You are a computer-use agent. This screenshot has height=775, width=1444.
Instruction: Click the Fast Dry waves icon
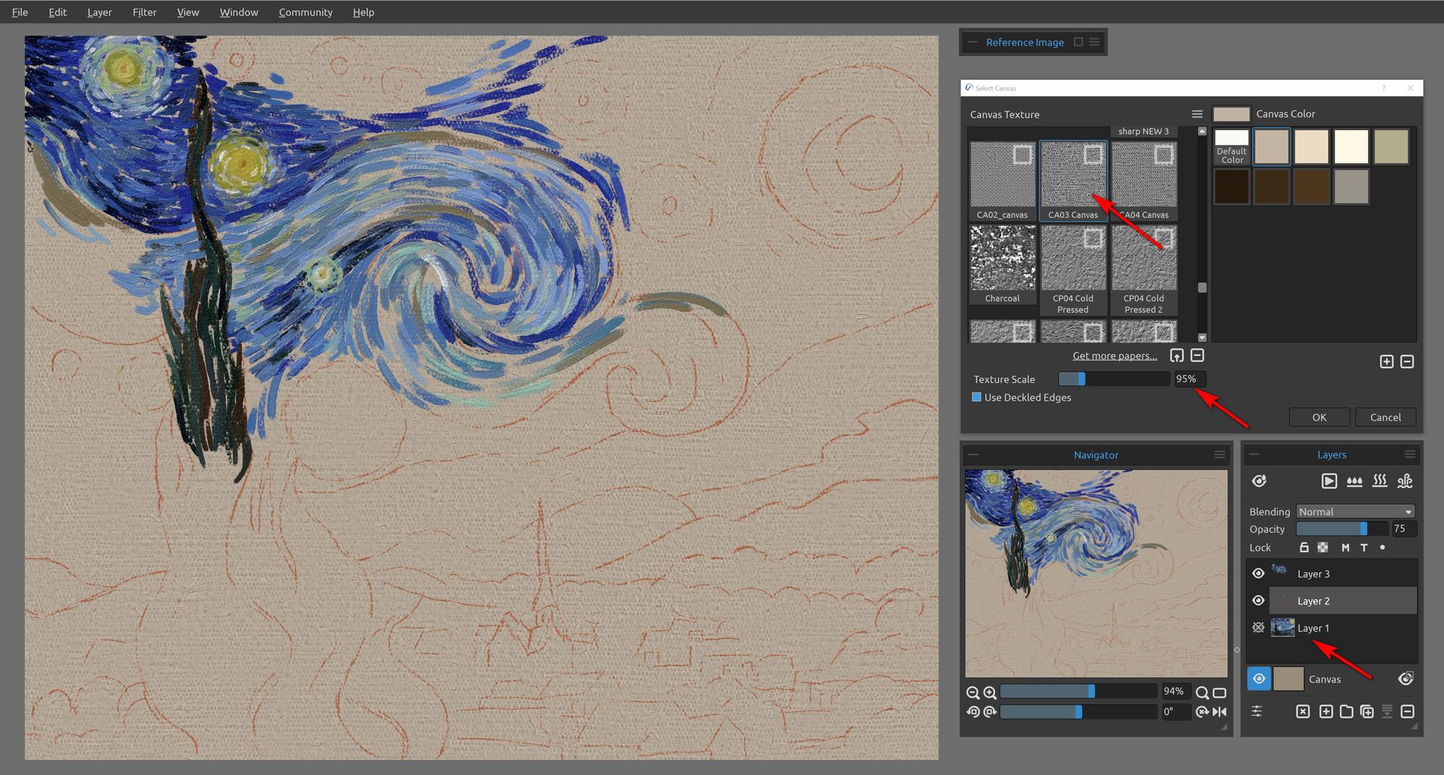point(1405,481)
